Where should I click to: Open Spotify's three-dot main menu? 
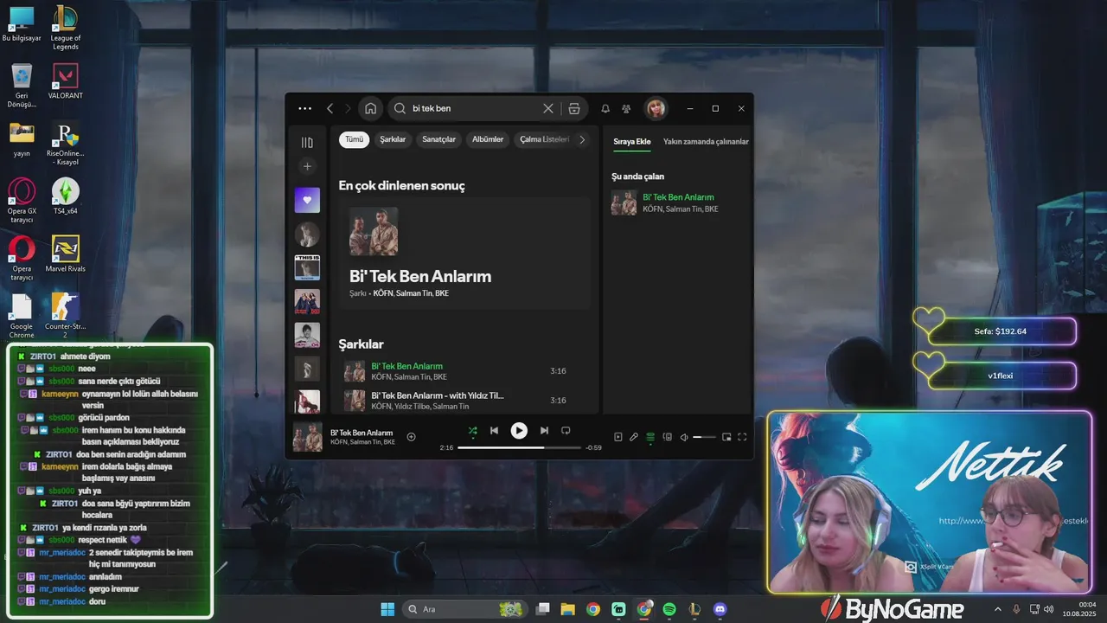point(304,108)
